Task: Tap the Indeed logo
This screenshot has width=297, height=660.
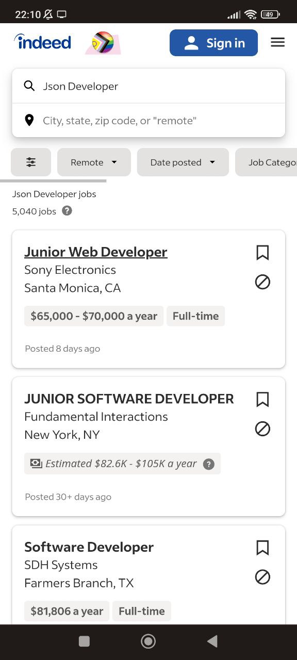Action: 43,42
